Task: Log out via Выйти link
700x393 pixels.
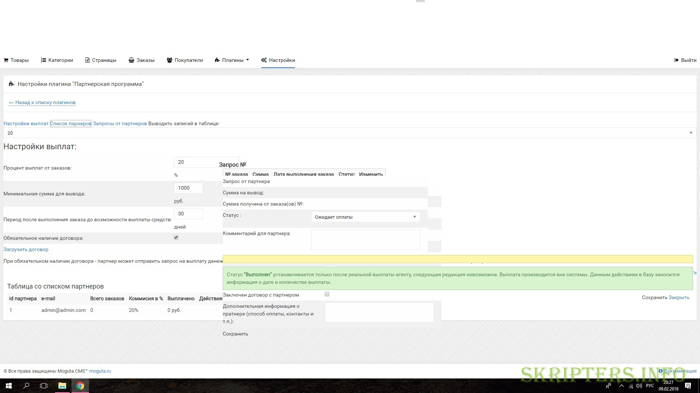Action: (685, 60)
